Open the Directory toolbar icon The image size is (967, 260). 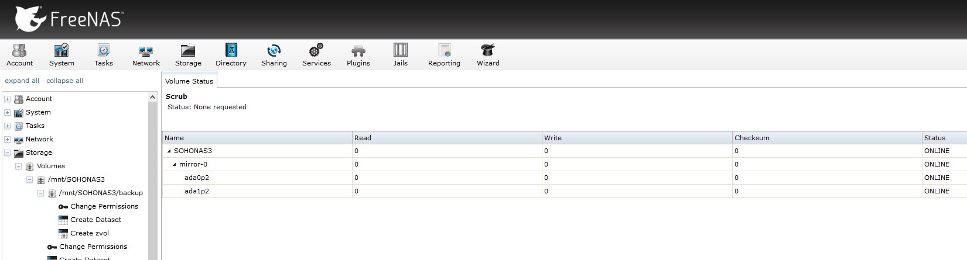pos(231,50)
